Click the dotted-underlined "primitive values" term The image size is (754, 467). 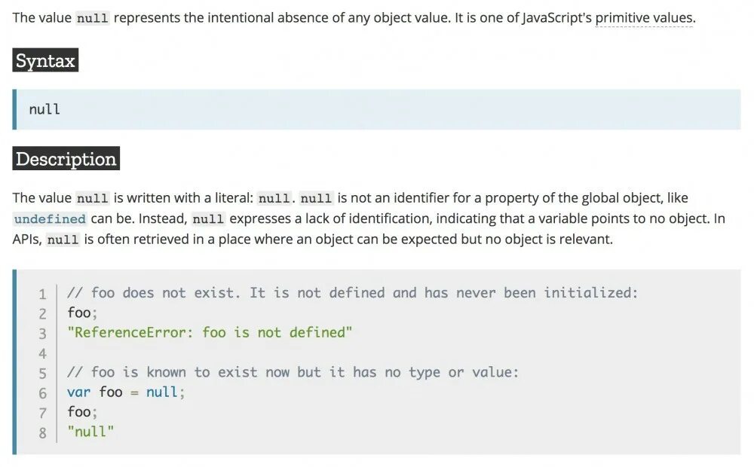coord(643,17)
